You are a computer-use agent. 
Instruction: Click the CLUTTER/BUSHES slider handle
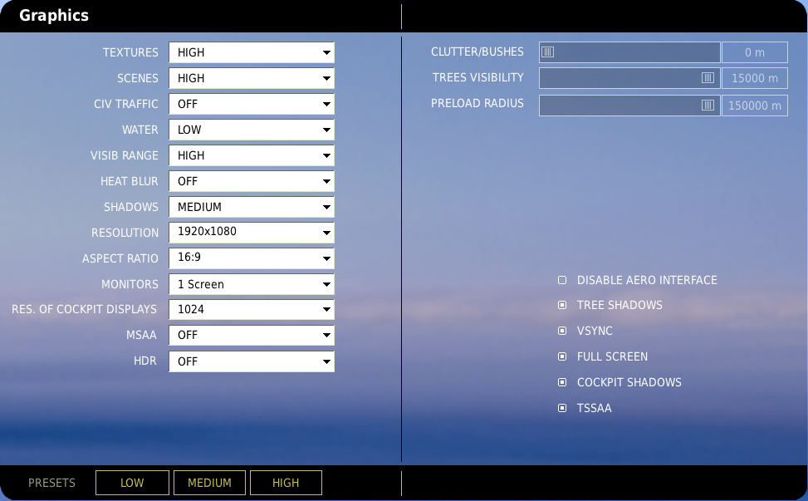click(x=548, y=52)
